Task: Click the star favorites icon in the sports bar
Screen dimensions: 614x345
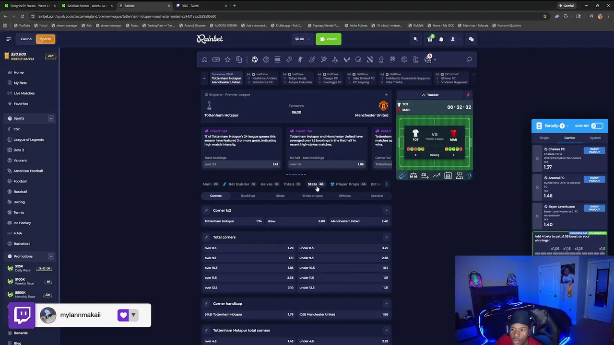Action: 227,59
